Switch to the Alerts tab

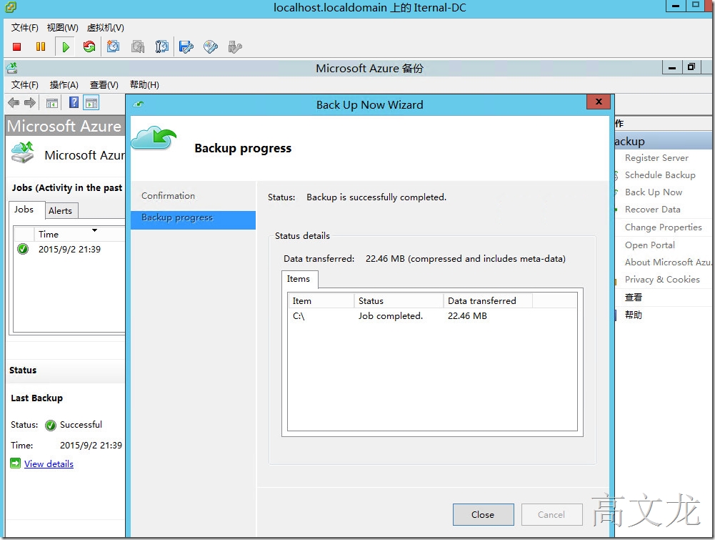pos(60,211)
